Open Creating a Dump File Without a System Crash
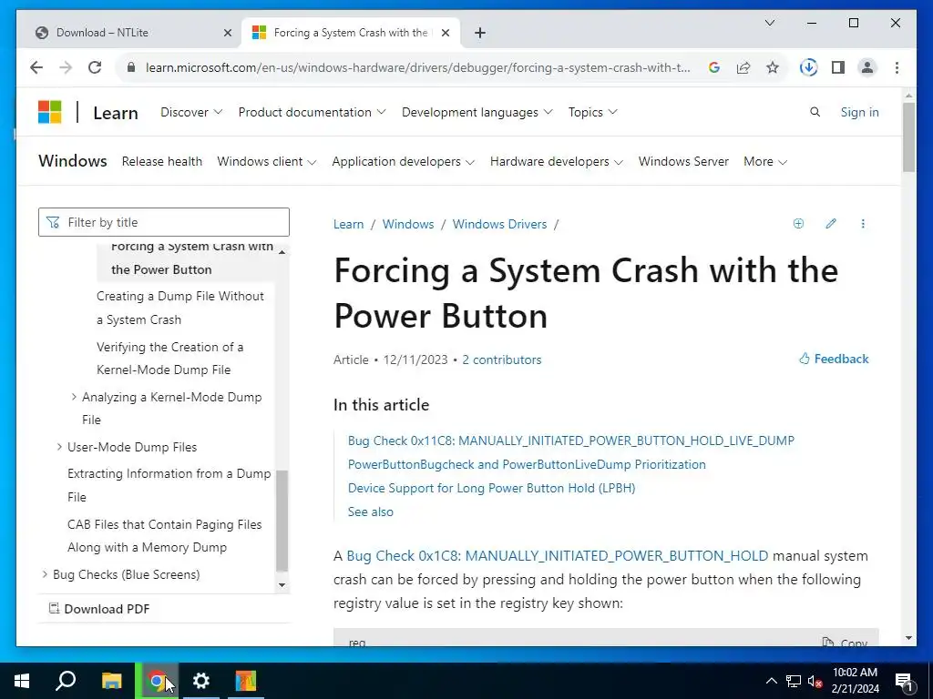 tap(180, 308)
